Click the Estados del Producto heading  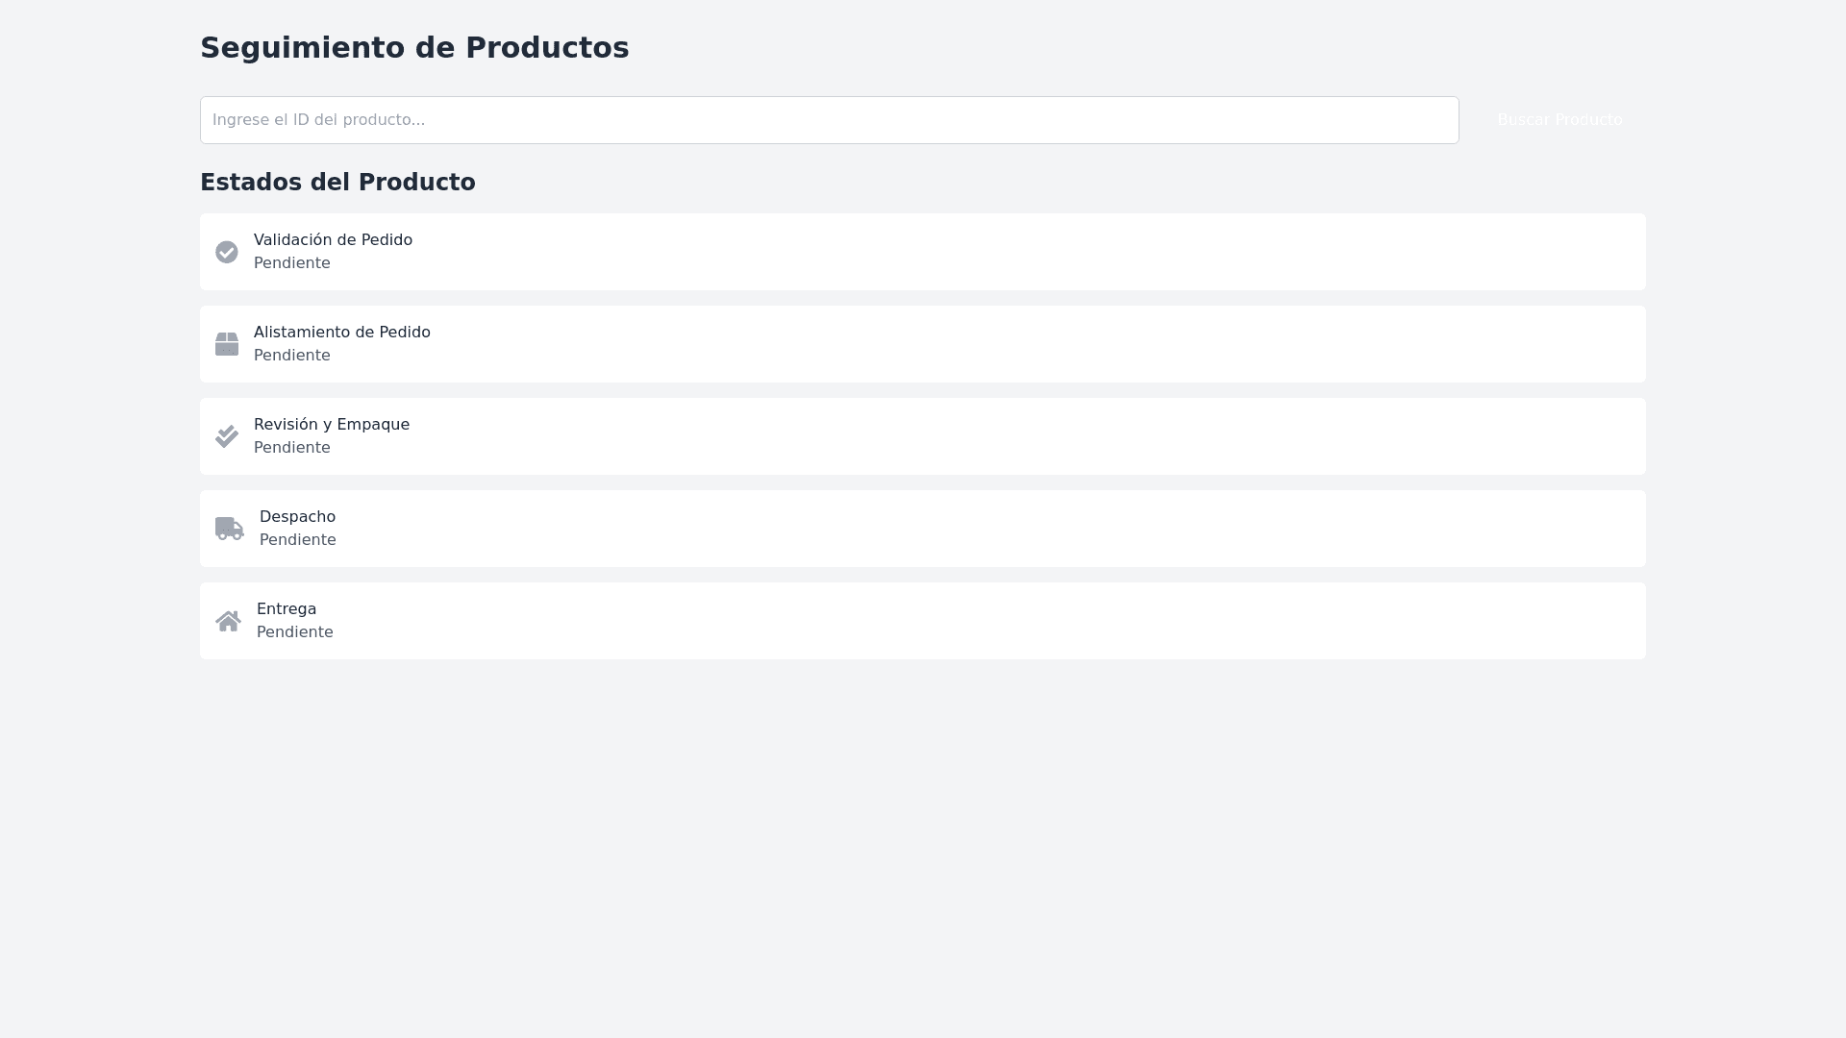pyautogui.click(x=337, y=183)
